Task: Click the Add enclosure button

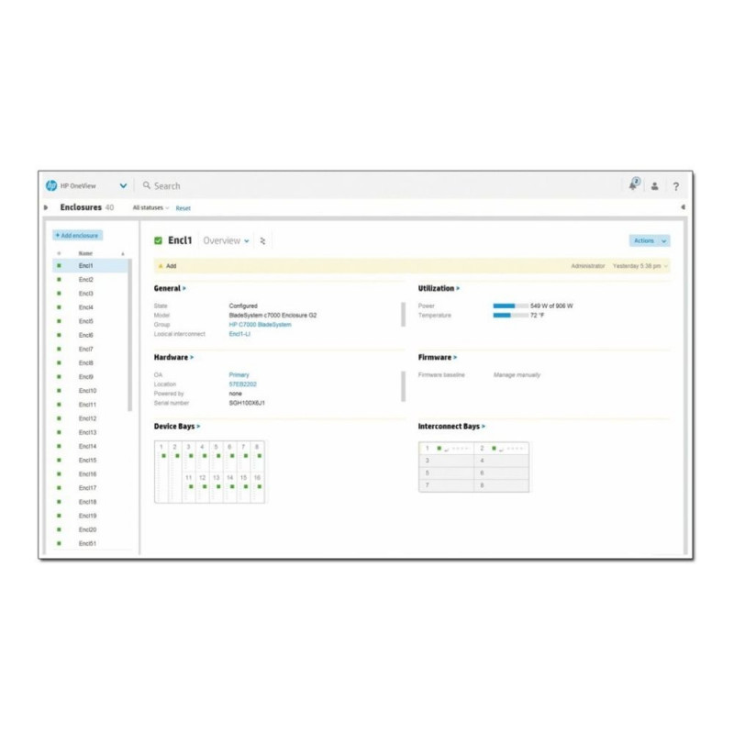Action: coord(77,236)
